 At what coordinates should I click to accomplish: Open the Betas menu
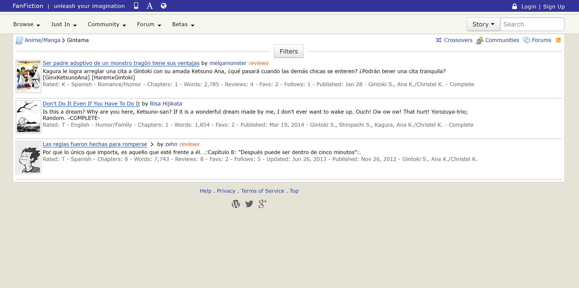click(x=183, y=24)
